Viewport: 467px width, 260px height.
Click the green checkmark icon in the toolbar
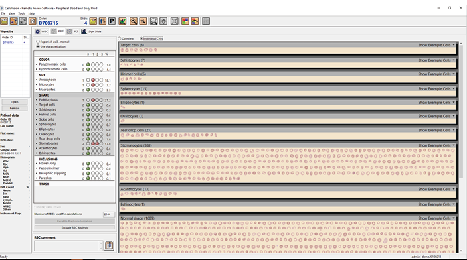pos(122,21)
